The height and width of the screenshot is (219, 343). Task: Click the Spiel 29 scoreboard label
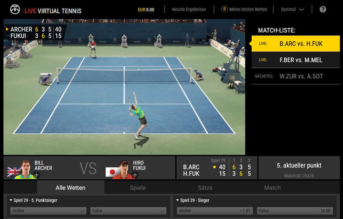point(218,160)
